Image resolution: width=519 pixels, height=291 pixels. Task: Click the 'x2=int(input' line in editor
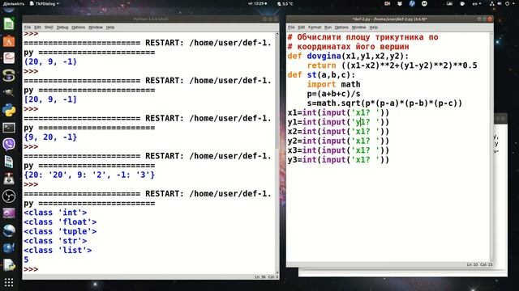pos(338,131)
